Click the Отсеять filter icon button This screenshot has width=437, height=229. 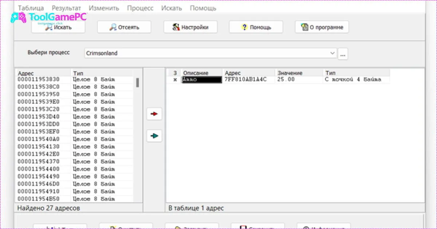pyautogui.click(x=113, y=27)
